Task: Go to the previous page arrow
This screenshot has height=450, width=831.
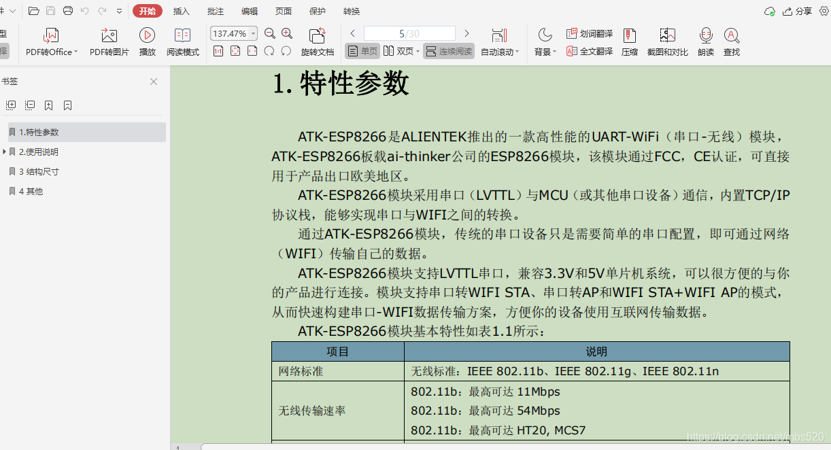Action: click(x=353, y=33)
